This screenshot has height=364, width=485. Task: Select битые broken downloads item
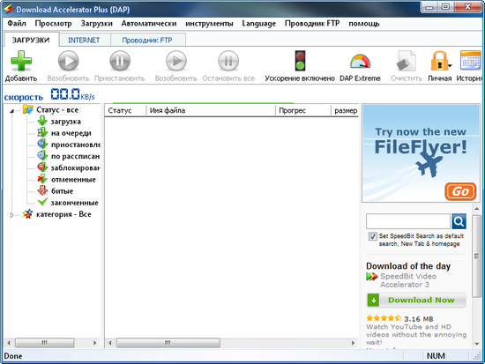click(x=62, y=191)
